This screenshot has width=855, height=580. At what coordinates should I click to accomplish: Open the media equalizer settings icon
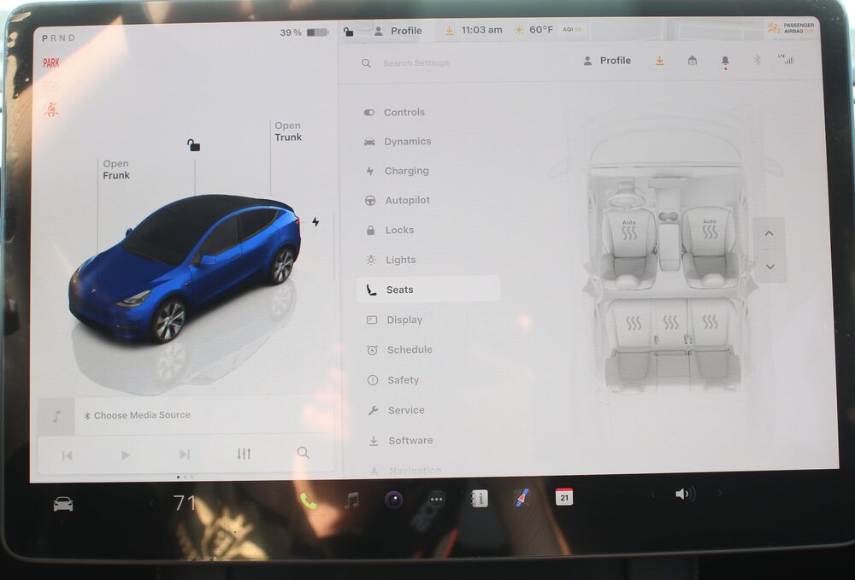tap(245, 454)
